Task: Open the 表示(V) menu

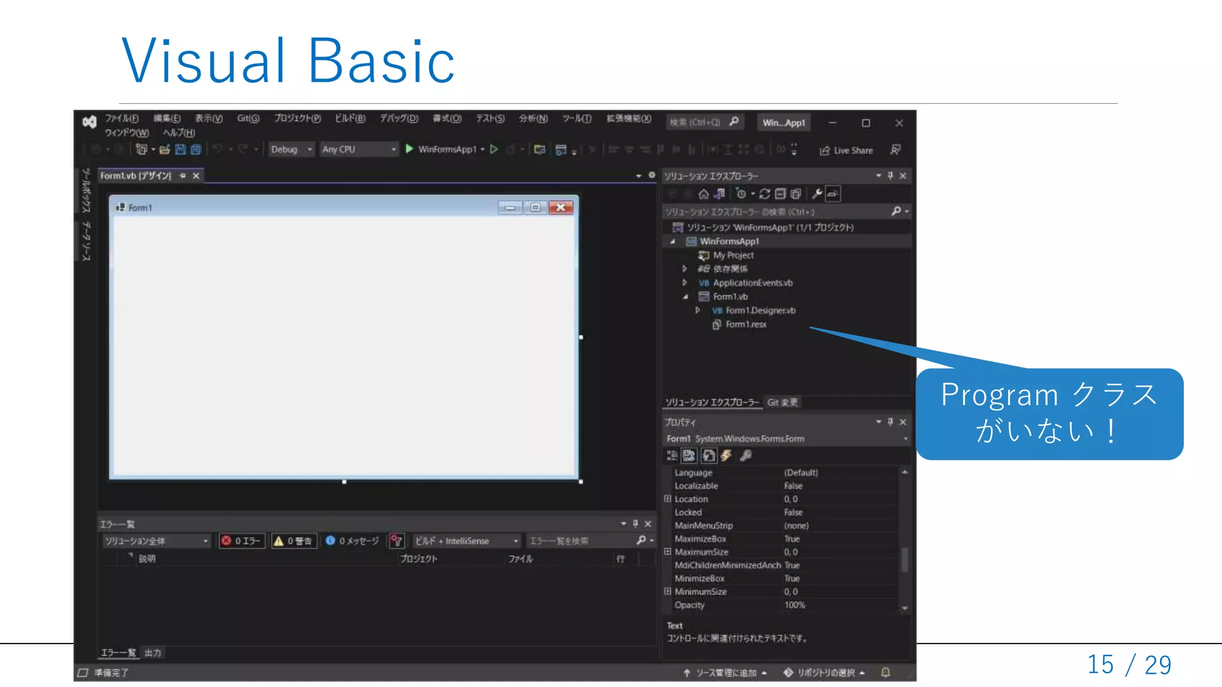Action: tap(209, 118)
